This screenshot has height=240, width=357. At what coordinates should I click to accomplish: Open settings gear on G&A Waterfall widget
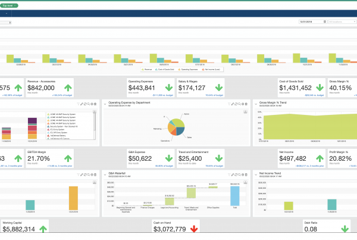click(242, 175)
